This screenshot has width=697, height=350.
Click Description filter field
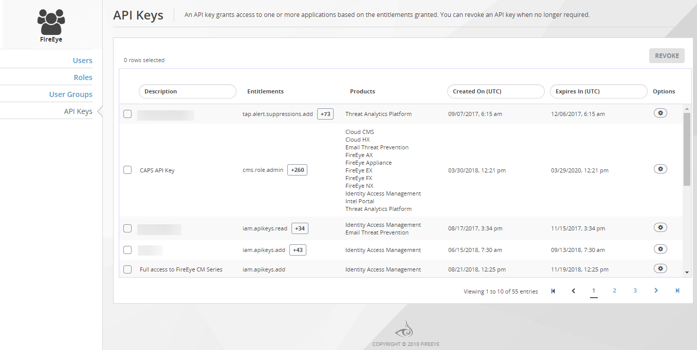click(x=188, y=91)
